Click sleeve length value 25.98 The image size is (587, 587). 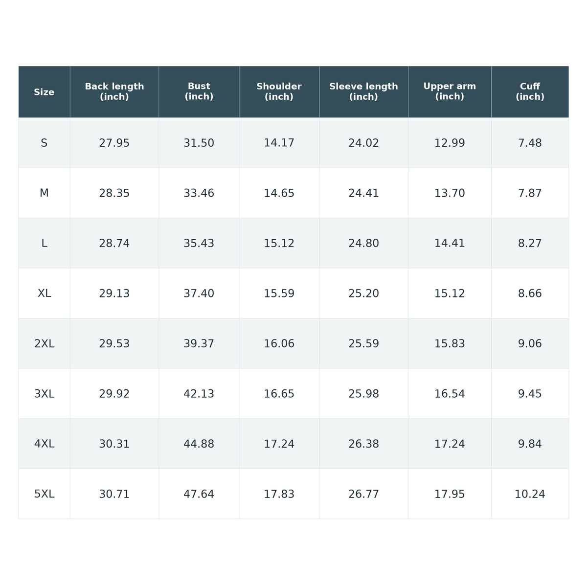364,394
